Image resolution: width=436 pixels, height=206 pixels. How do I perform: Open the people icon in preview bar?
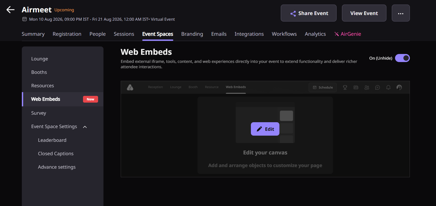point(367,87)
